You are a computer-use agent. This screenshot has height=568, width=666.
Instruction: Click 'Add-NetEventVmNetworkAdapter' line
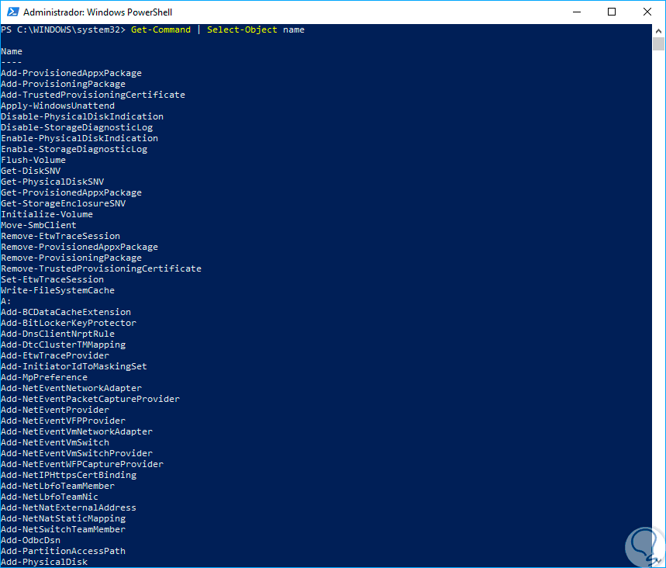point(77,432)
